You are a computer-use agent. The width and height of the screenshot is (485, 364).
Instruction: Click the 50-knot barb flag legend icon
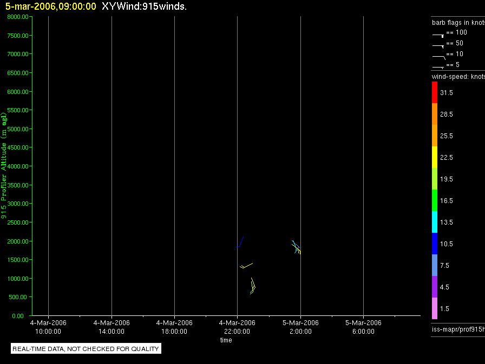pos(438,46)
